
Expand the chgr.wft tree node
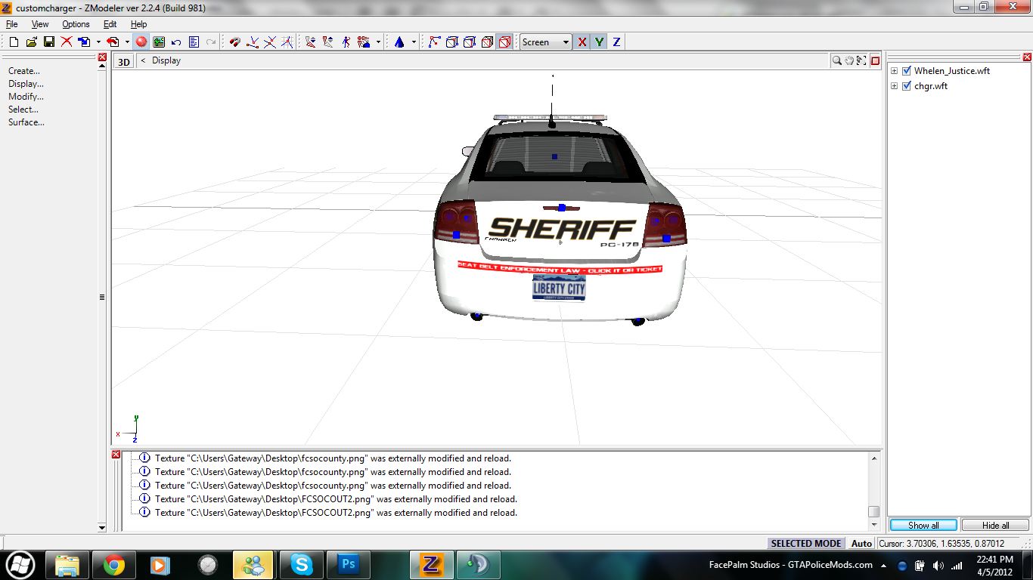coord(894,86)
